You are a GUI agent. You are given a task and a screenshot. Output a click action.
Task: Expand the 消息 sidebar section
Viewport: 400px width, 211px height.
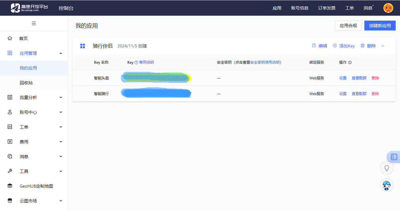coord(61,157)
